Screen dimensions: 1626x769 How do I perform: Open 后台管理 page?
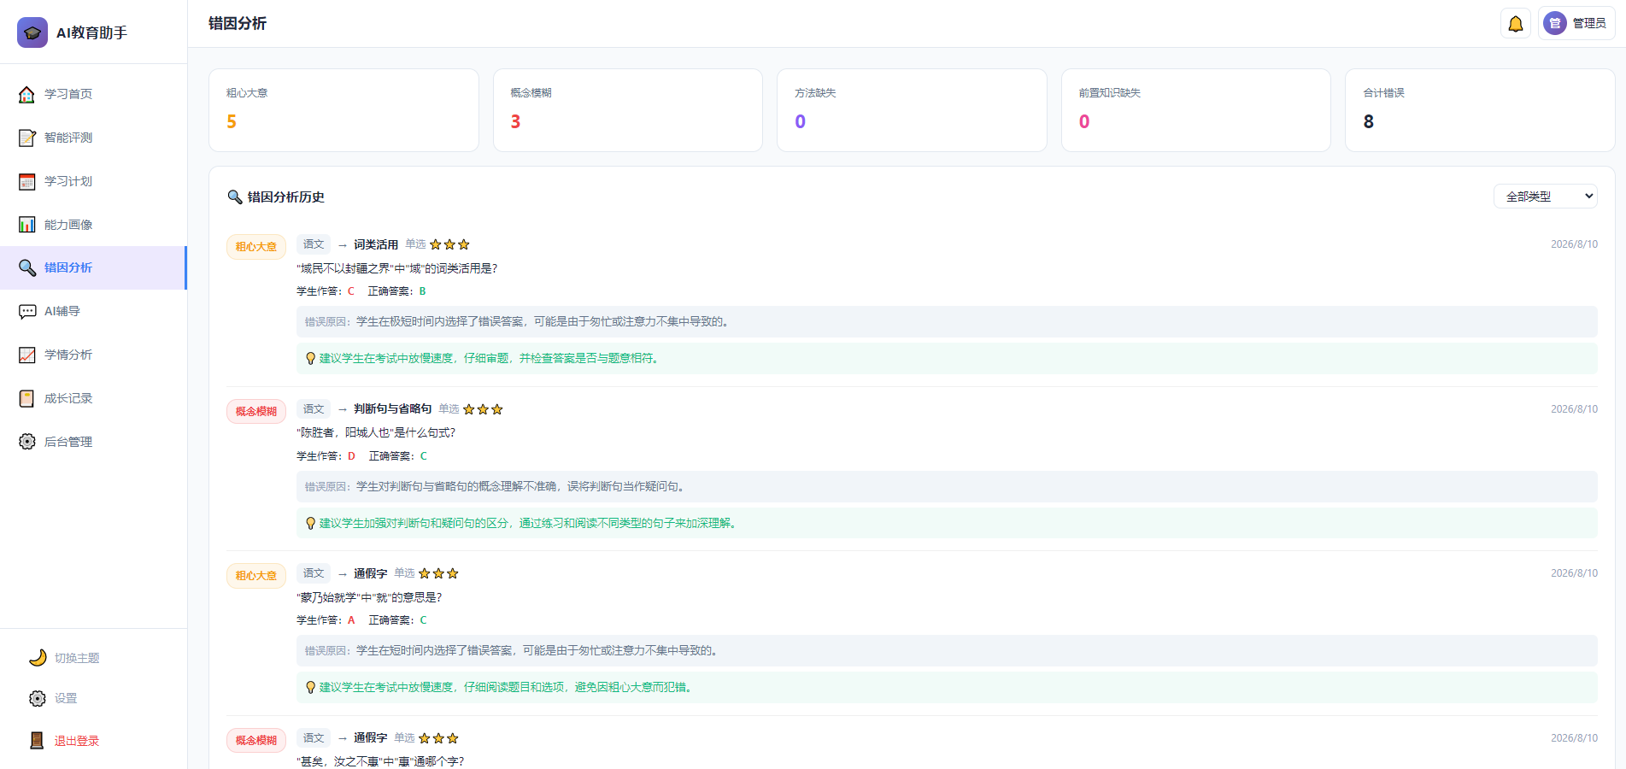tap(94, 442)
